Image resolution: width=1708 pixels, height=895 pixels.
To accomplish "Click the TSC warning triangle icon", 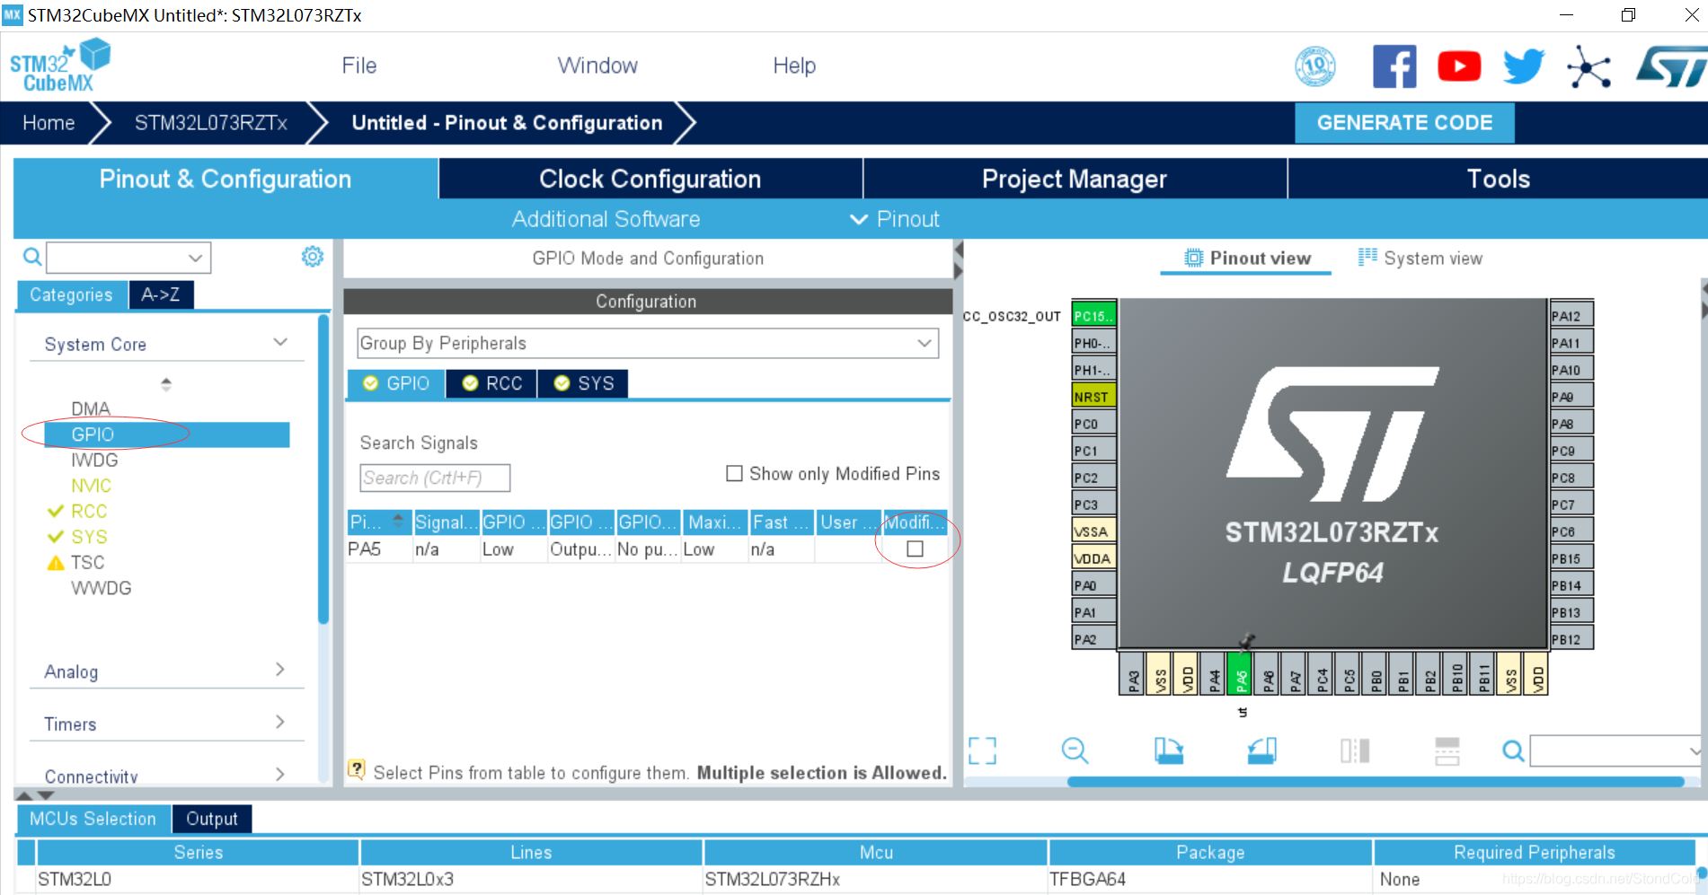I will tap(56, 563).
